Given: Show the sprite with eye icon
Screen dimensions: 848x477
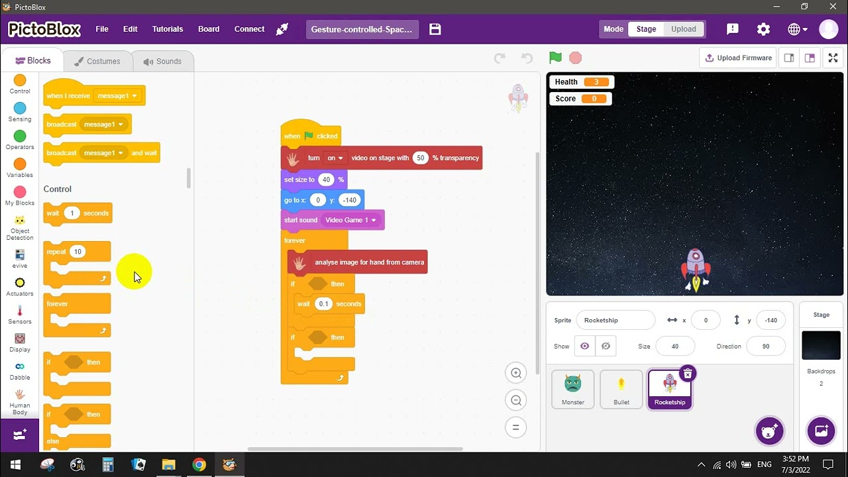Looking at the screenshot, I should 584,346.
